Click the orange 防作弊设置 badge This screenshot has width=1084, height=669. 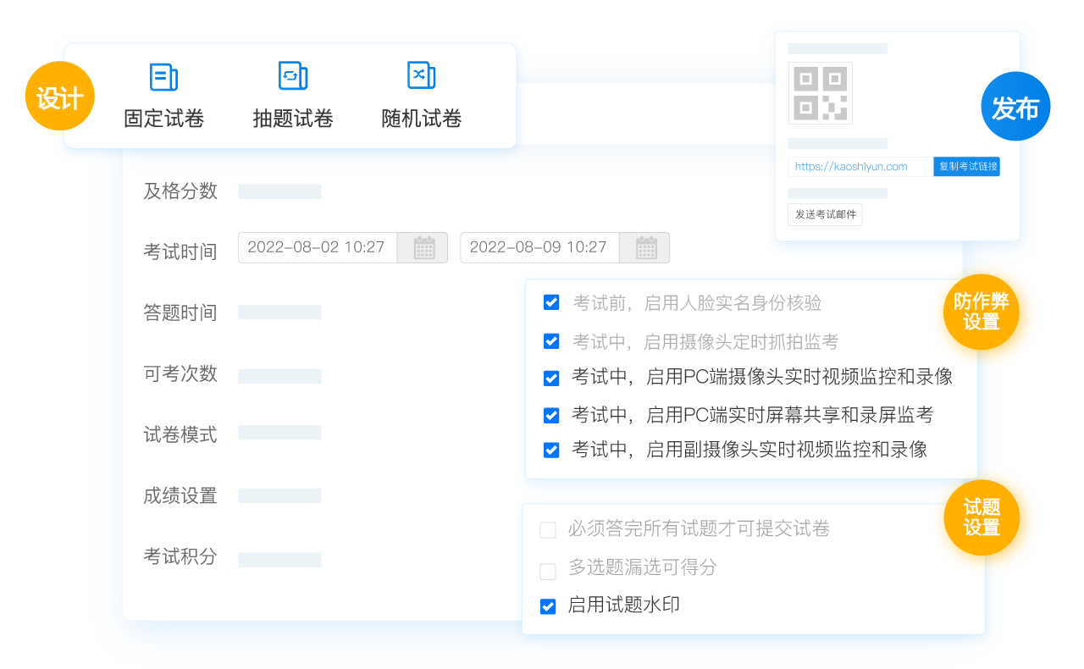[982, 312]
